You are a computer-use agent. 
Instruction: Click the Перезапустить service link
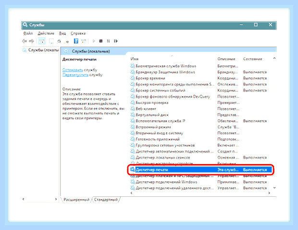click(x=75, y=75)
